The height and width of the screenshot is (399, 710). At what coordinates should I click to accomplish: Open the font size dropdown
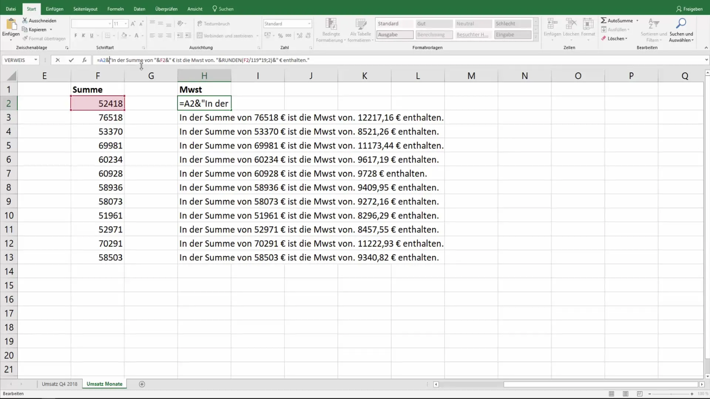coord(126,24)
